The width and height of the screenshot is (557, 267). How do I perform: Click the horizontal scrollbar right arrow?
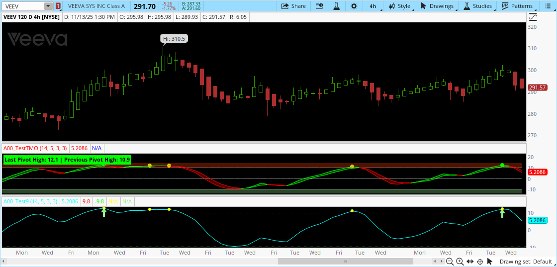coord(443,262)
